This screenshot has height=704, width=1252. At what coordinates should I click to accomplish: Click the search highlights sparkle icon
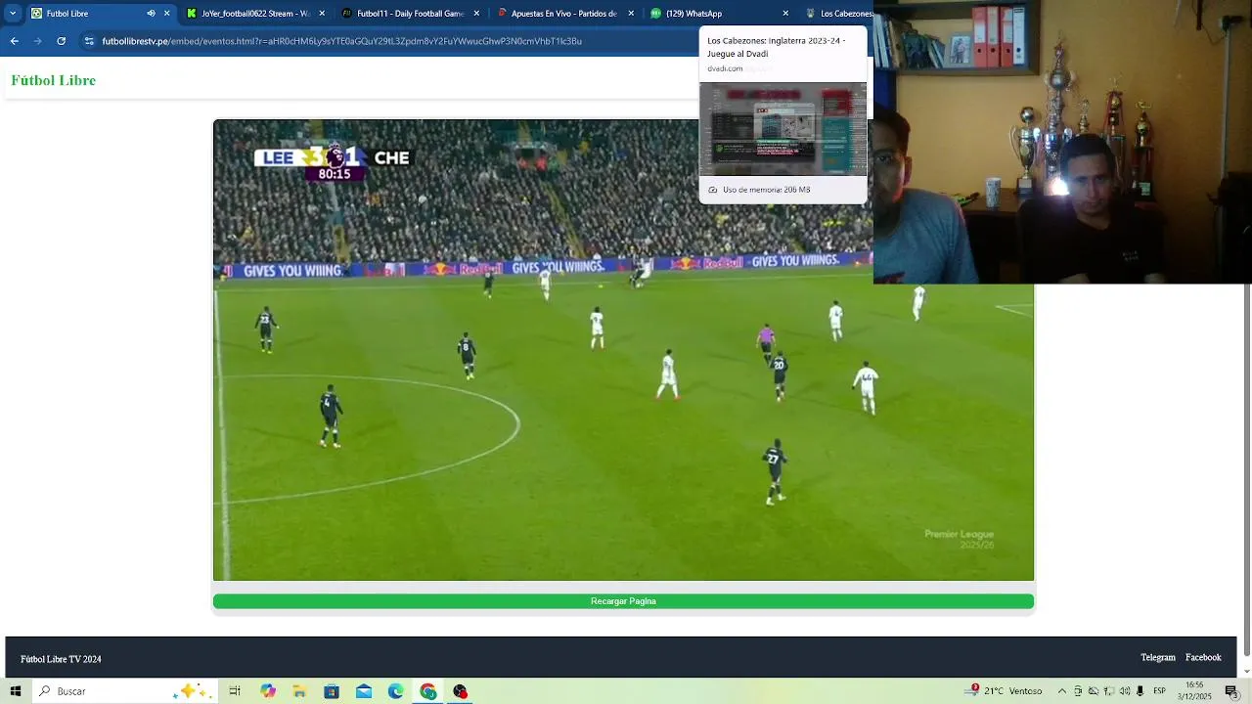point(194,691)
